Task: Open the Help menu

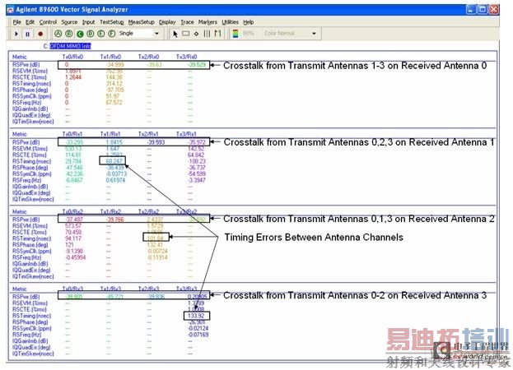Action: click(249, 22)
